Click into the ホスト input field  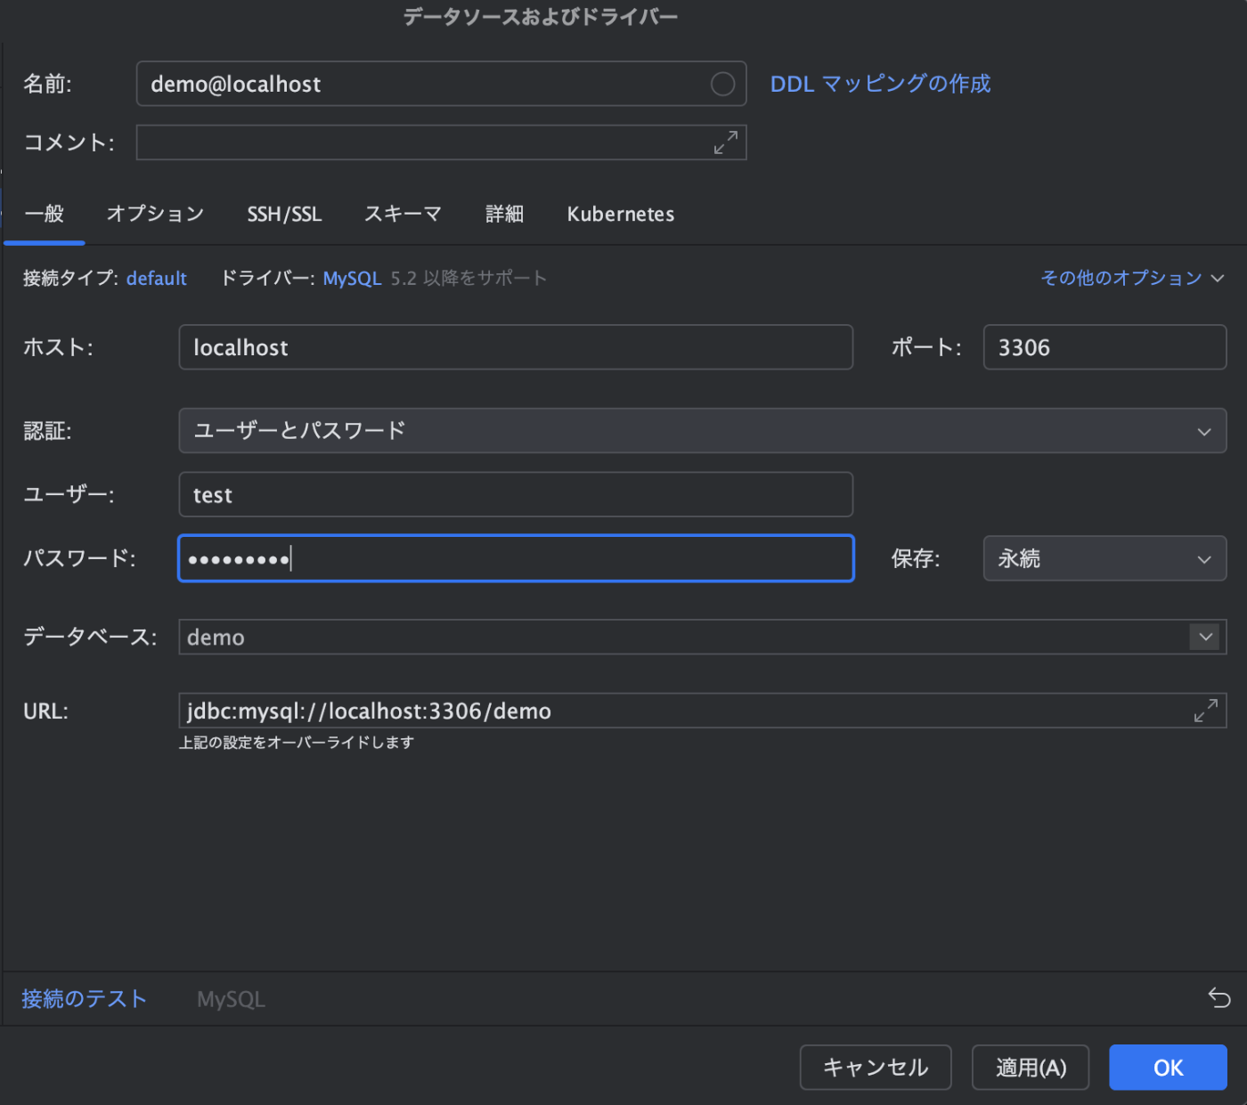coord(517,347)
